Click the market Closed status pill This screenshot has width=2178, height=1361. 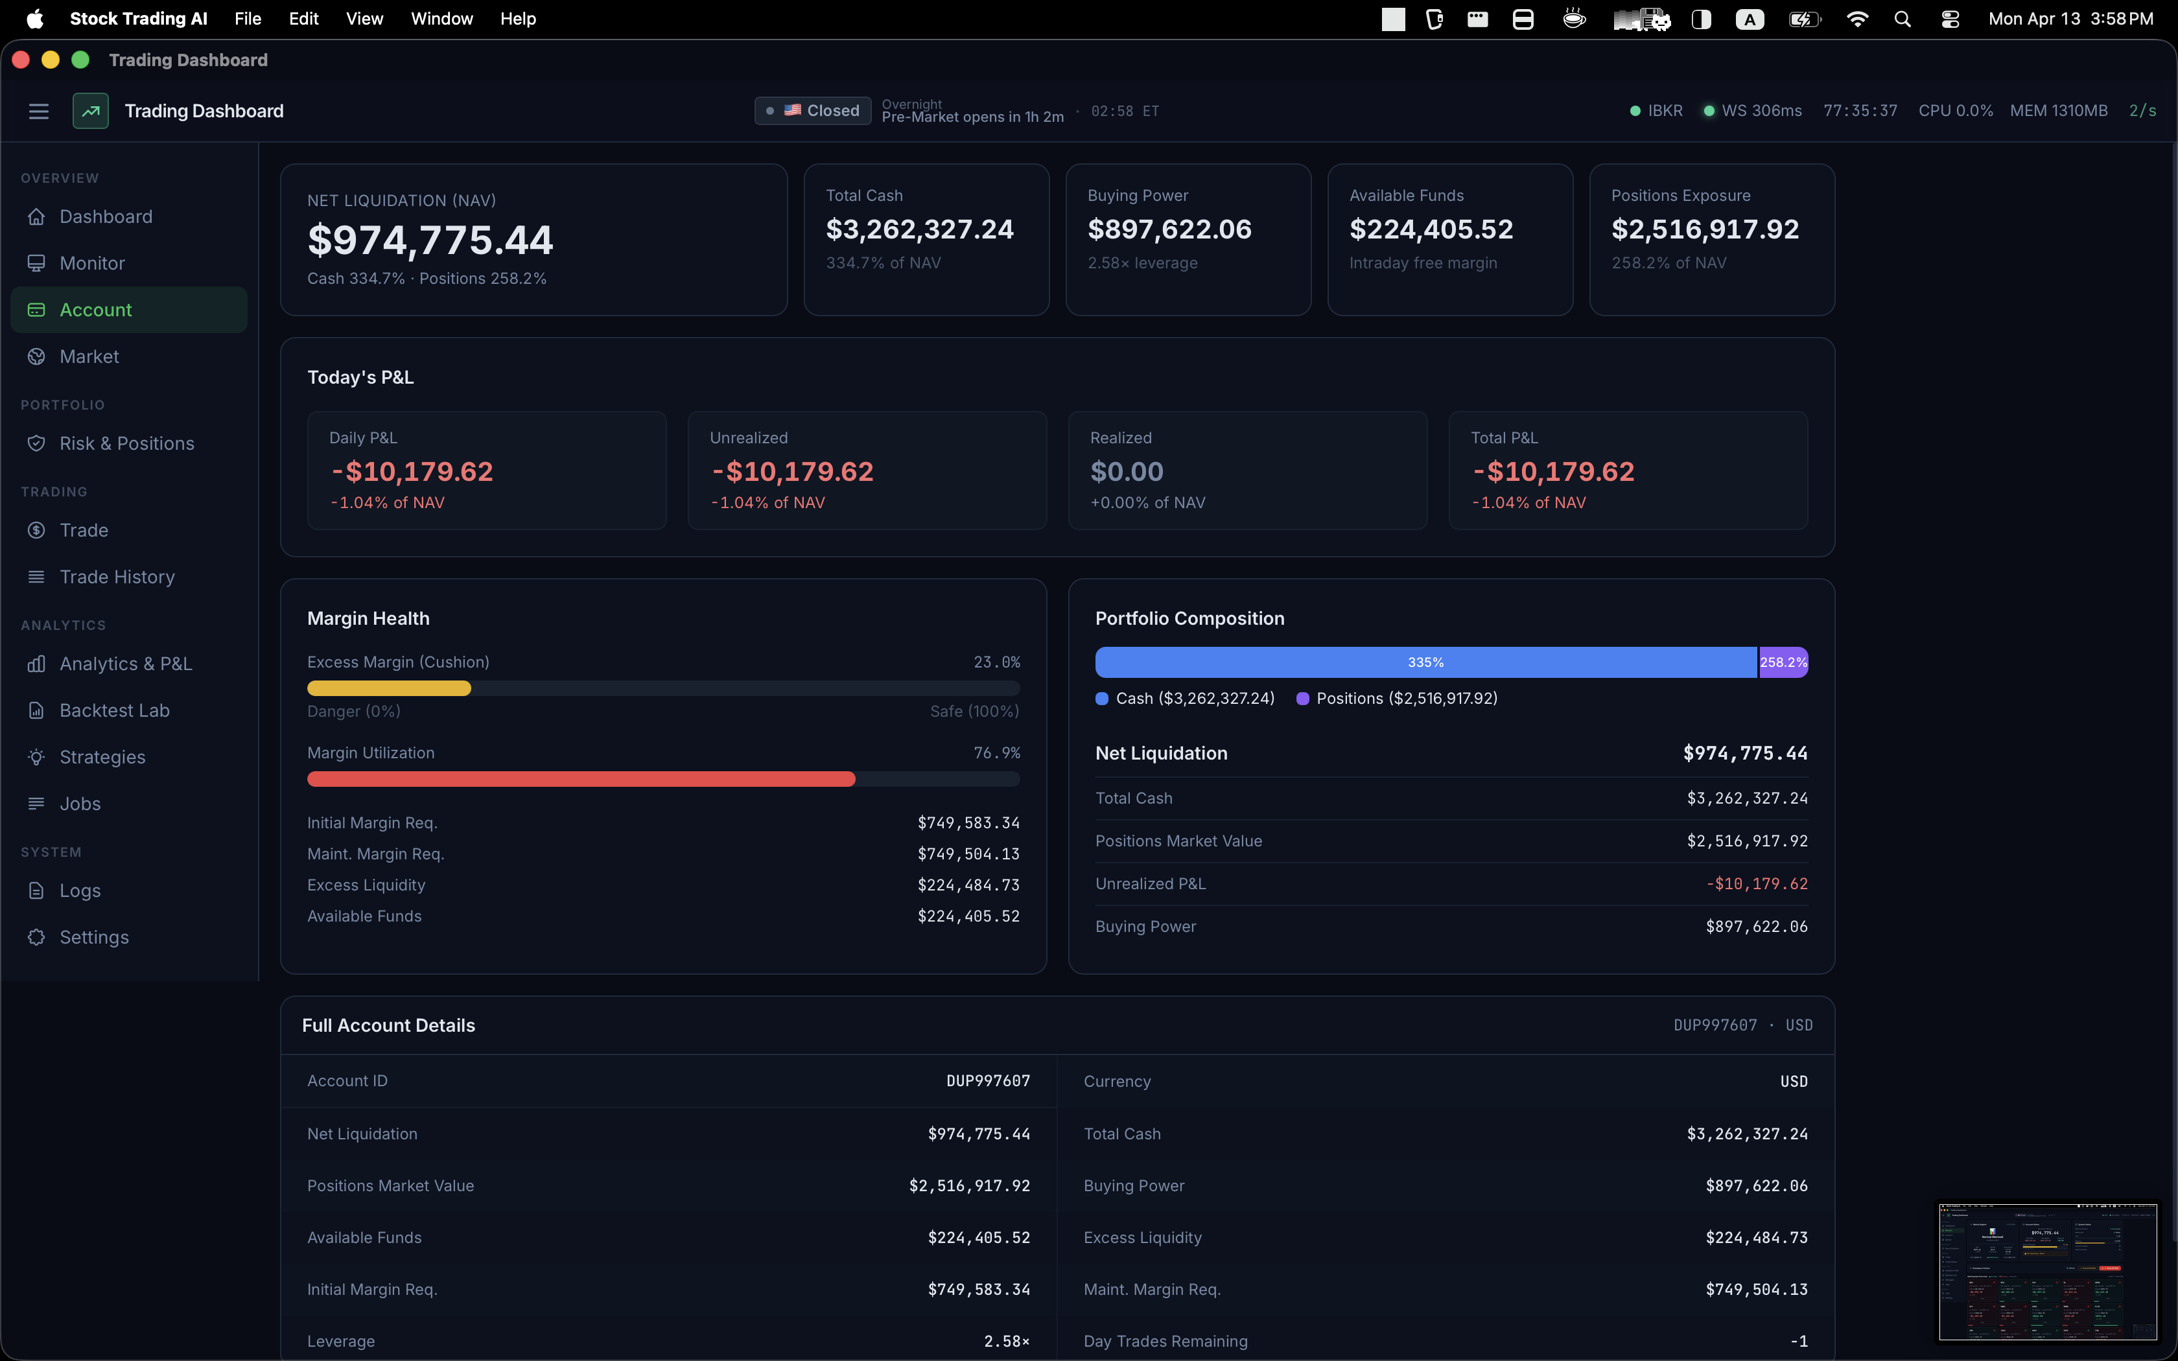click(x=812, y=110)
